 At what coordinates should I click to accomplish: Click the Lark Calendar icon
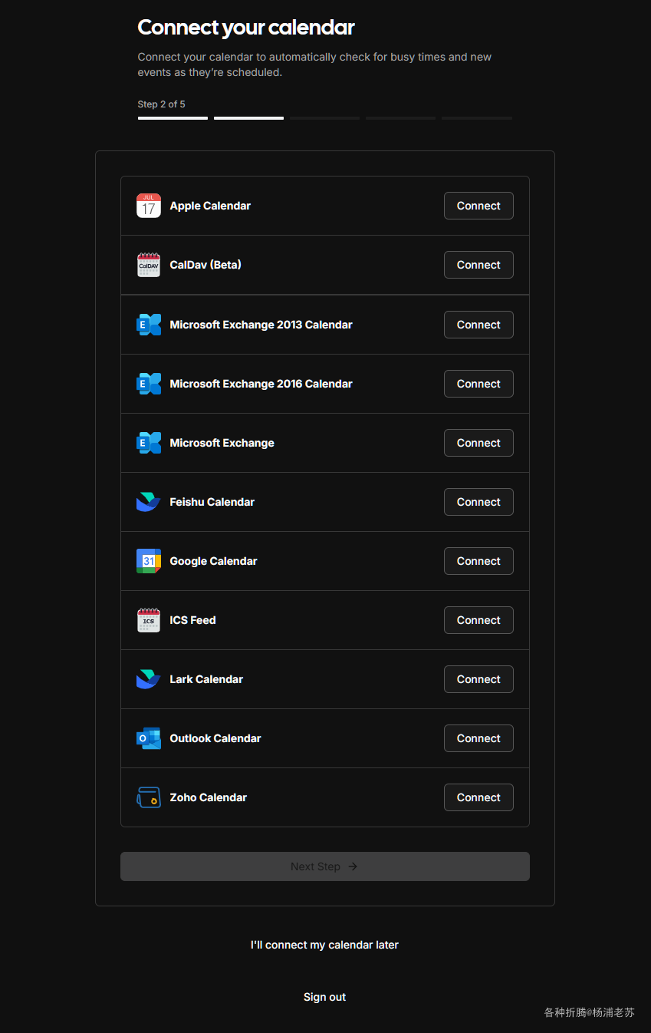click(x=149, y=679)
